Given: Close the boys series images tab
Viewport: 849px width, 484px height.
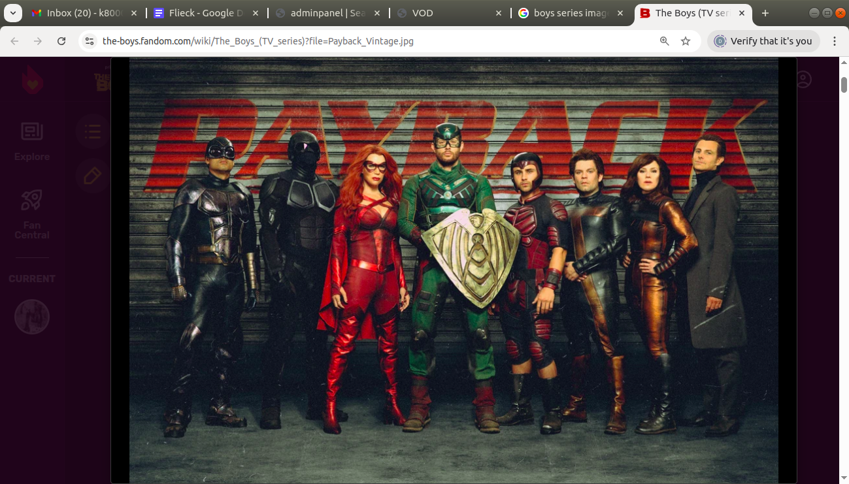Looking at the screenshot, I should click(x=620, y=13).
